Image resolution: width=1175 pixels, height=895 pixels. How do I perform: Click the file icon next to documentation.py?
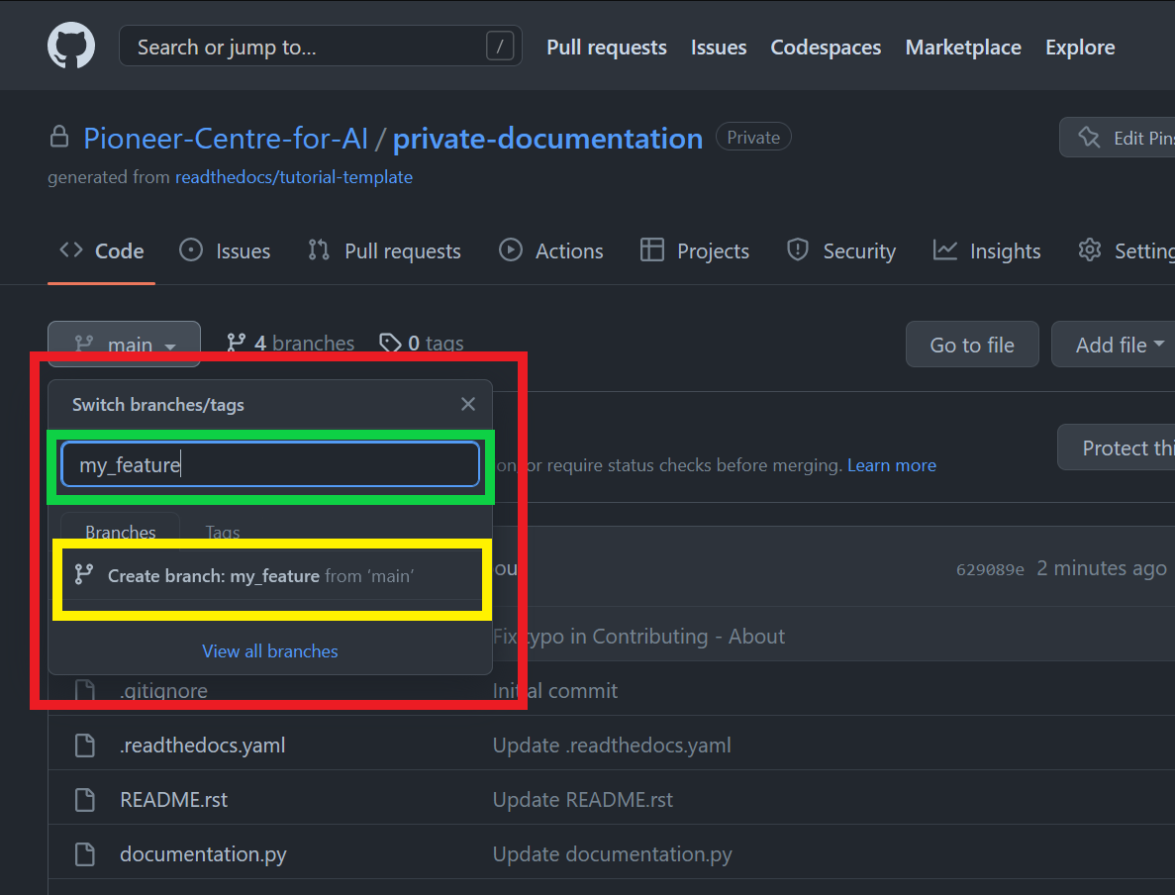[85, 854]
